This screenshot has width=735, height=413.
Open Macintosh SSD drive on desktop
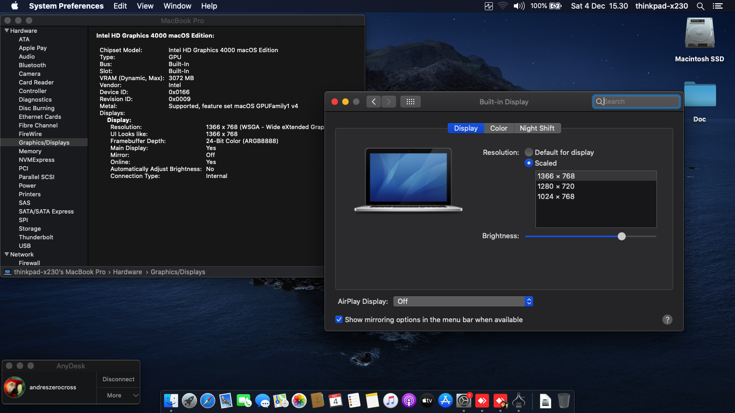click(699, 33)
